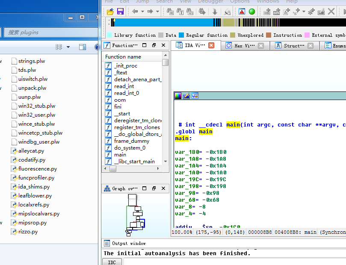
Task: Select do_system_0 in the function list
Action: [x=130, y=148]
